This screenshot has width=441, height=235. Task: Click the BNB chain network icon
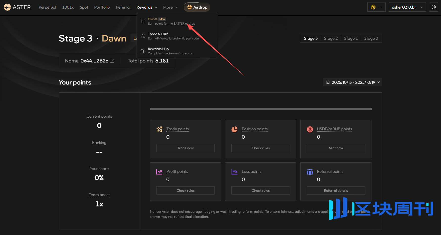pos(373,7)
